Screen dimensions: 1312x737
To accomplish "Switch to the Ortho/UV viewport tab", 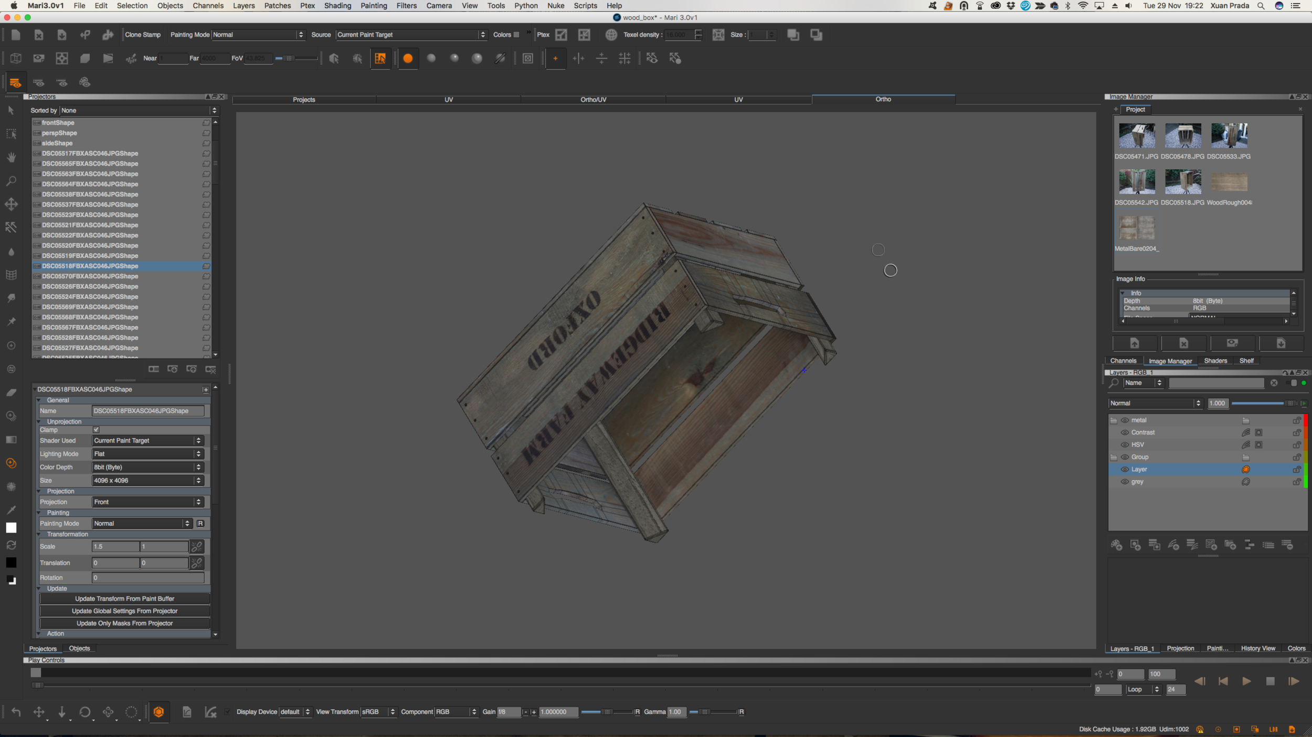I will tap(593, 99).
